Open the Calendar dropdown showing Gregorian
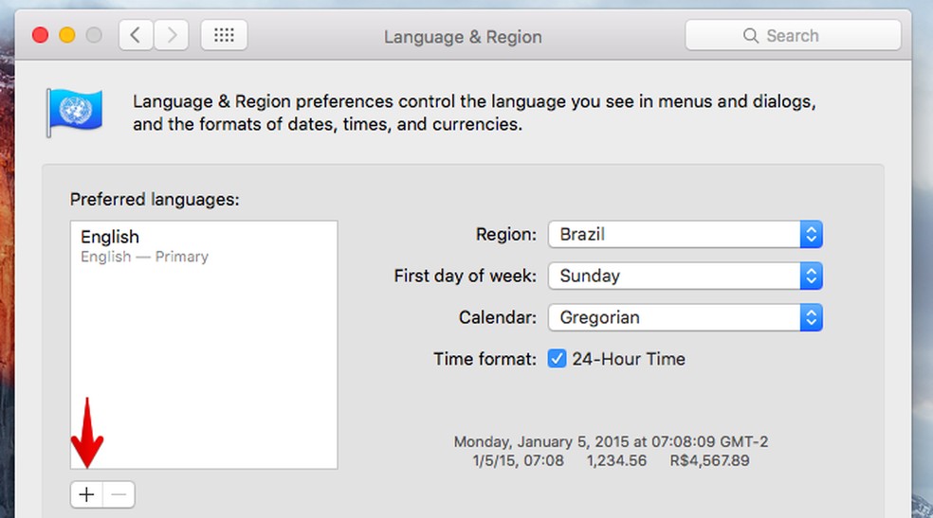This screenshot has width=933, height=518. [x=685, y=317]
